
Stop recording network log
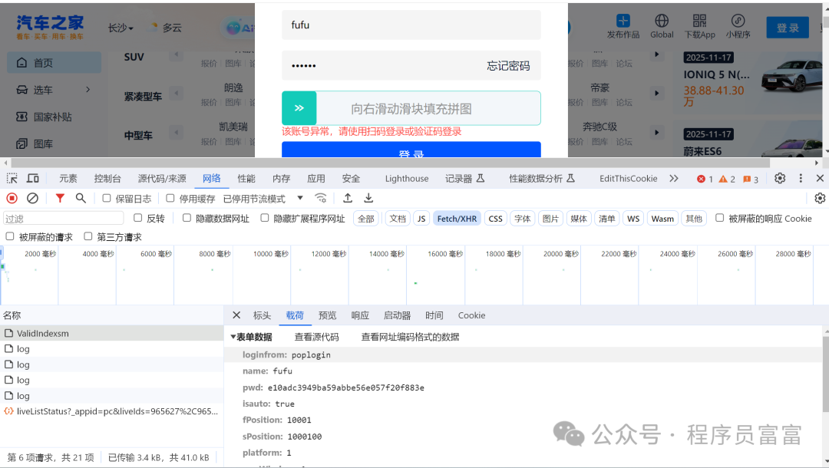click(x=12, y=198)
